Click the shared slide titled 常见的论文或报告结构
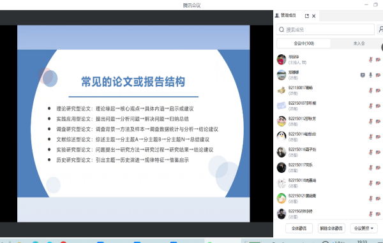383x243 pixels. [133, 124]
